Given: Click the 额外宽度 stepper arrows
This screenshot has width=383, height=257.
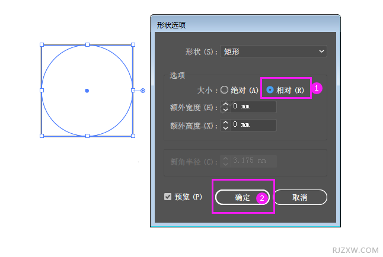Looking at the screenshot, I should pyautogui.click(x=225, y=107).
